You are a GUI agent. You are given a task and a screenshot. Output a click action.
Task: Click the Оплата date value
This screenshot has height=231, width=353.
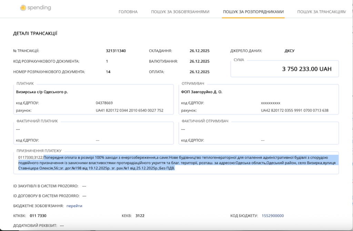pos(199,72)
